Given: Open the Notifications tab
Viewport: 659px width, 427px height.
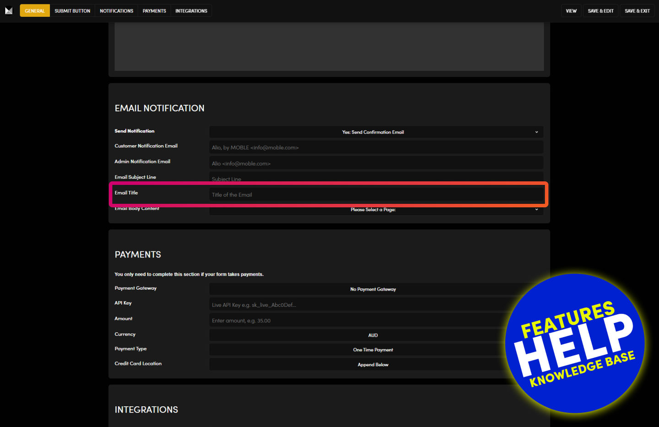Looking at the screenshot, I should [116, 11].
